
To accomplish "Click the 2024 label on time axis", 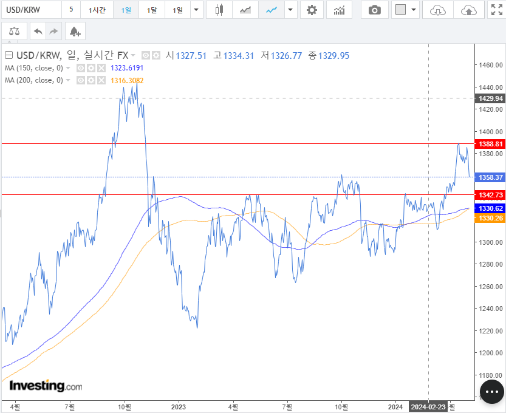I will 395,407.
